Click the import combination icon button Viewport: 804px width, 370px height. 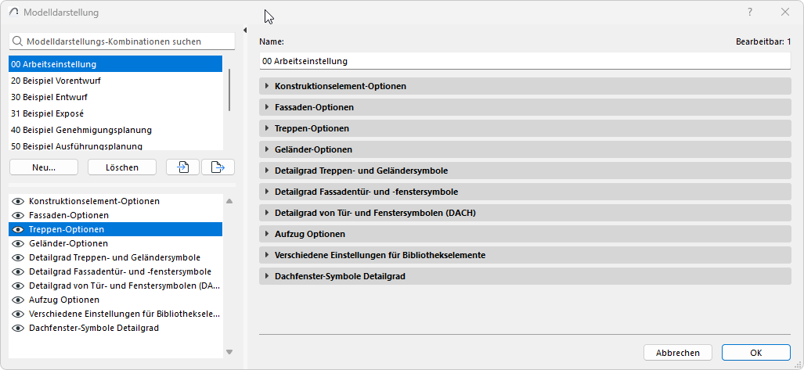pos(182,167)
